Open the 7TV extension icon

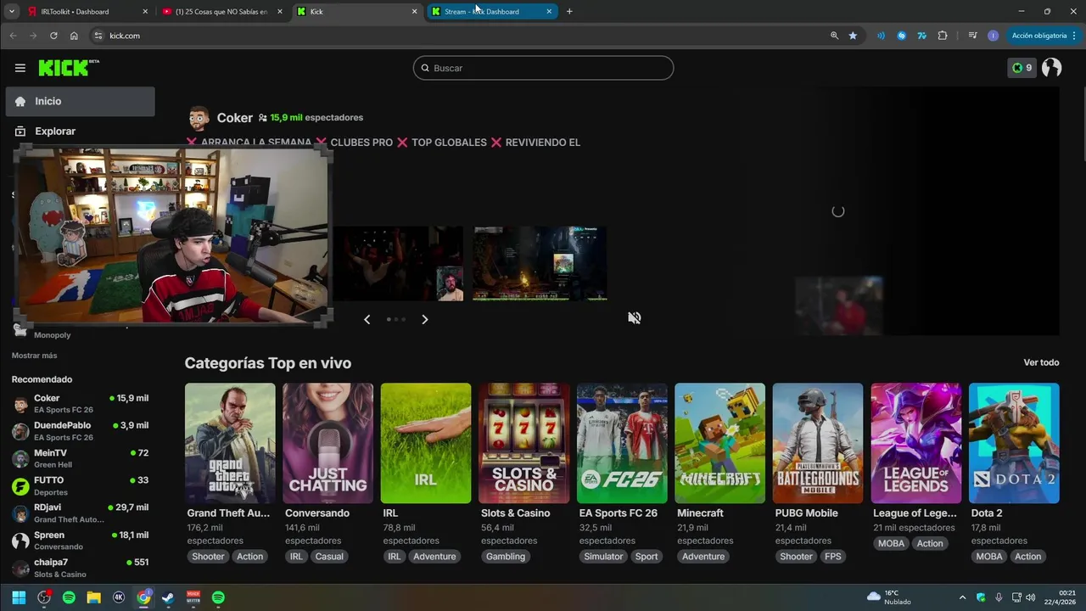pyautogui.click(x=921, y=36)
